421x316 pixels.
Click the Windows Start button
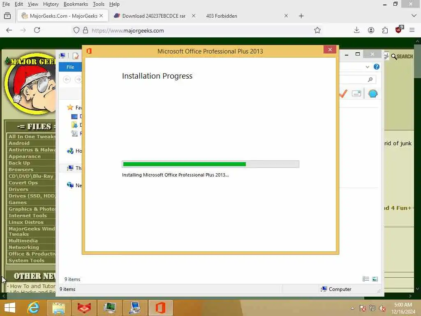click(10, 308)
